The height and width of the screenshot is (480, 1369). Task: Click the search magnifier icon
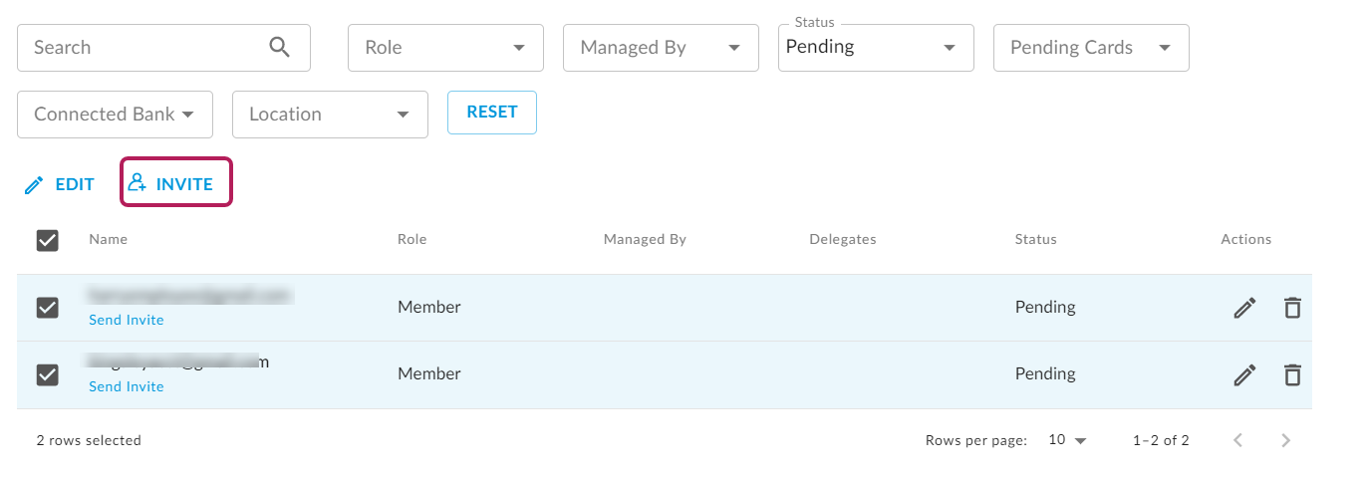point(279,47)
